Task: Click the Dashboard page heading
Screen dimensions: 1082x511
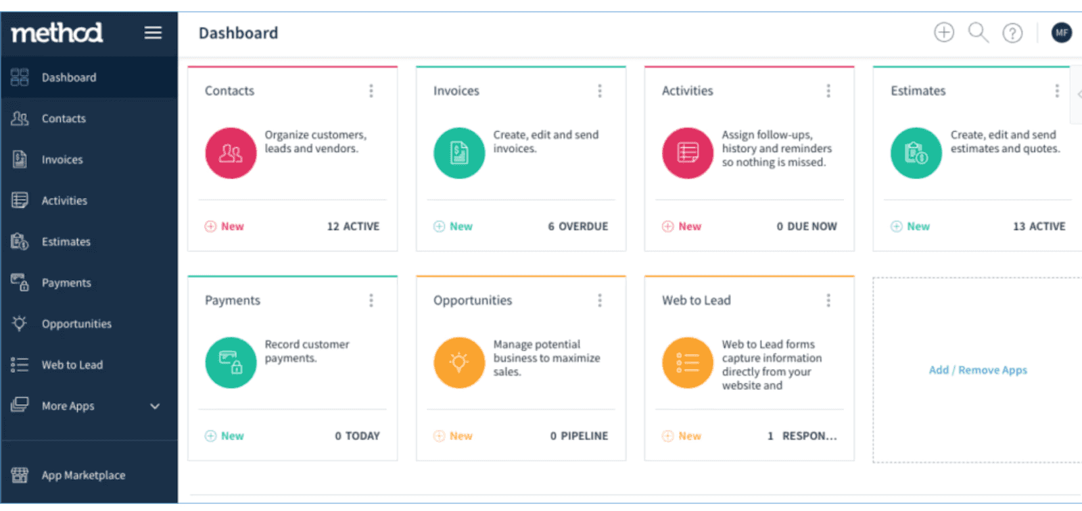Action: [238, 32]
